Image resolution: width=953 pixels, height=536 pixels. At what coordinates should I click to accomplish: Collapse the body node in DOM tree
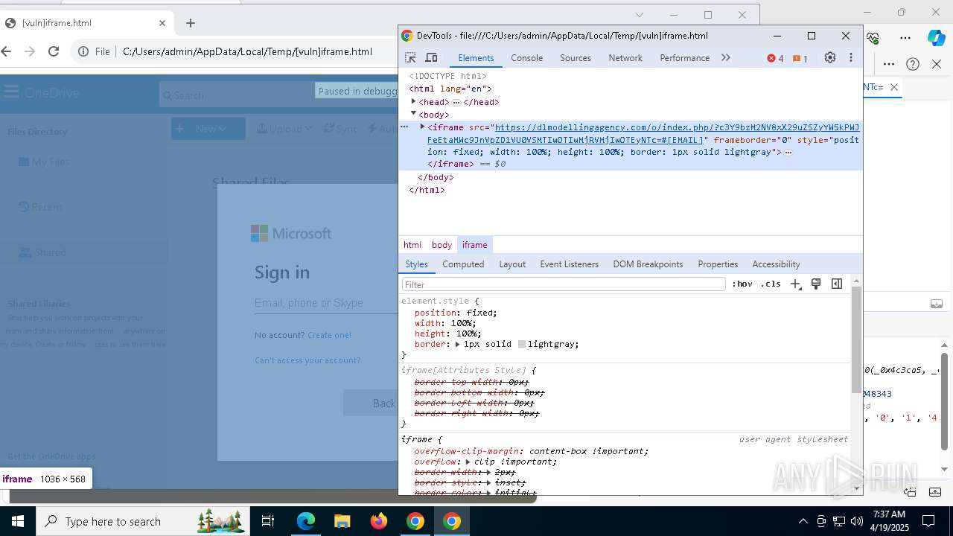[413, 114]
